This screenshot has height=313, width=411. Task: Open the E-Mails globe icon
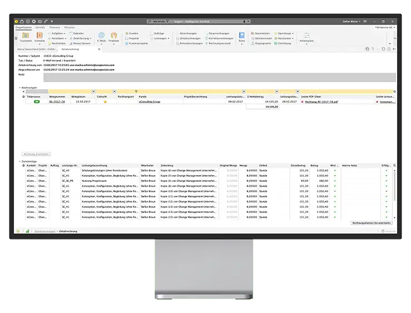click(x=101, y=36)
